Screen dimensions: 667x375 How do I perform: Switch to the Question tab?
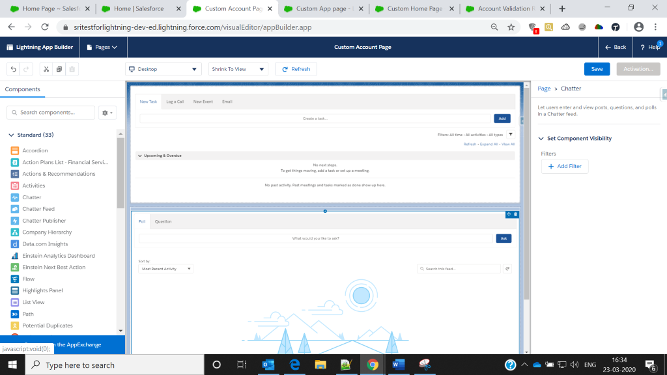[x=163, y=221]
